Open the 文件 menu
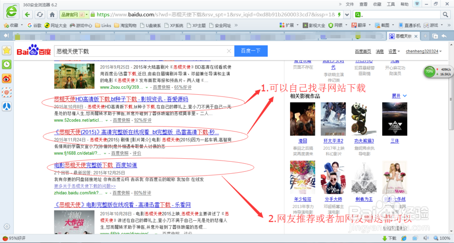Image resolution: width=454 pixels, height=243 pixels. tap(350, 4)
